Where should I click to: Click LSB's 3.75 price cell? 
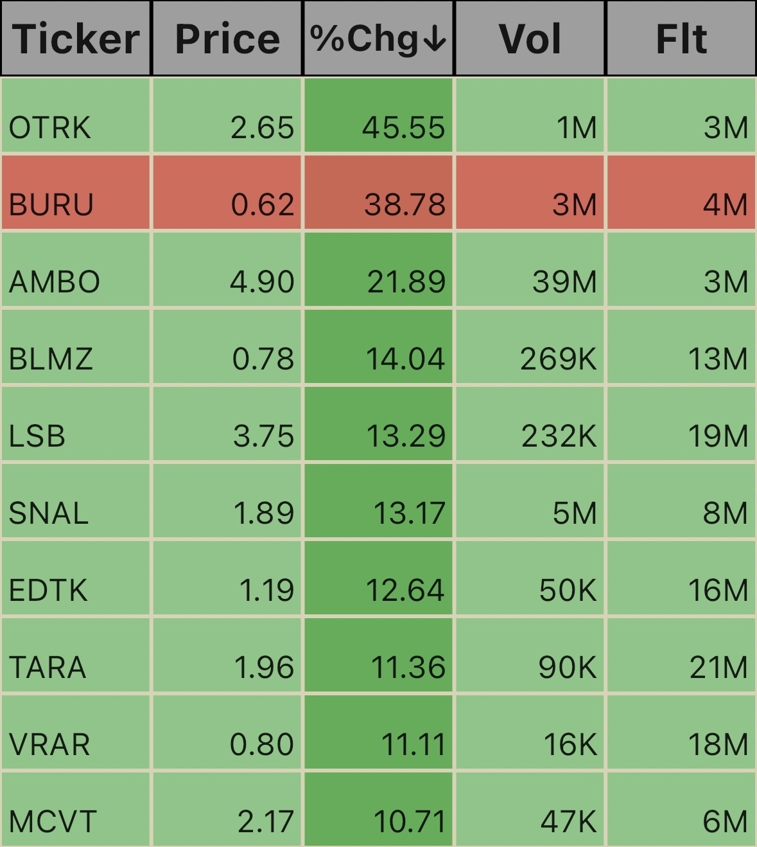[227, 423]
